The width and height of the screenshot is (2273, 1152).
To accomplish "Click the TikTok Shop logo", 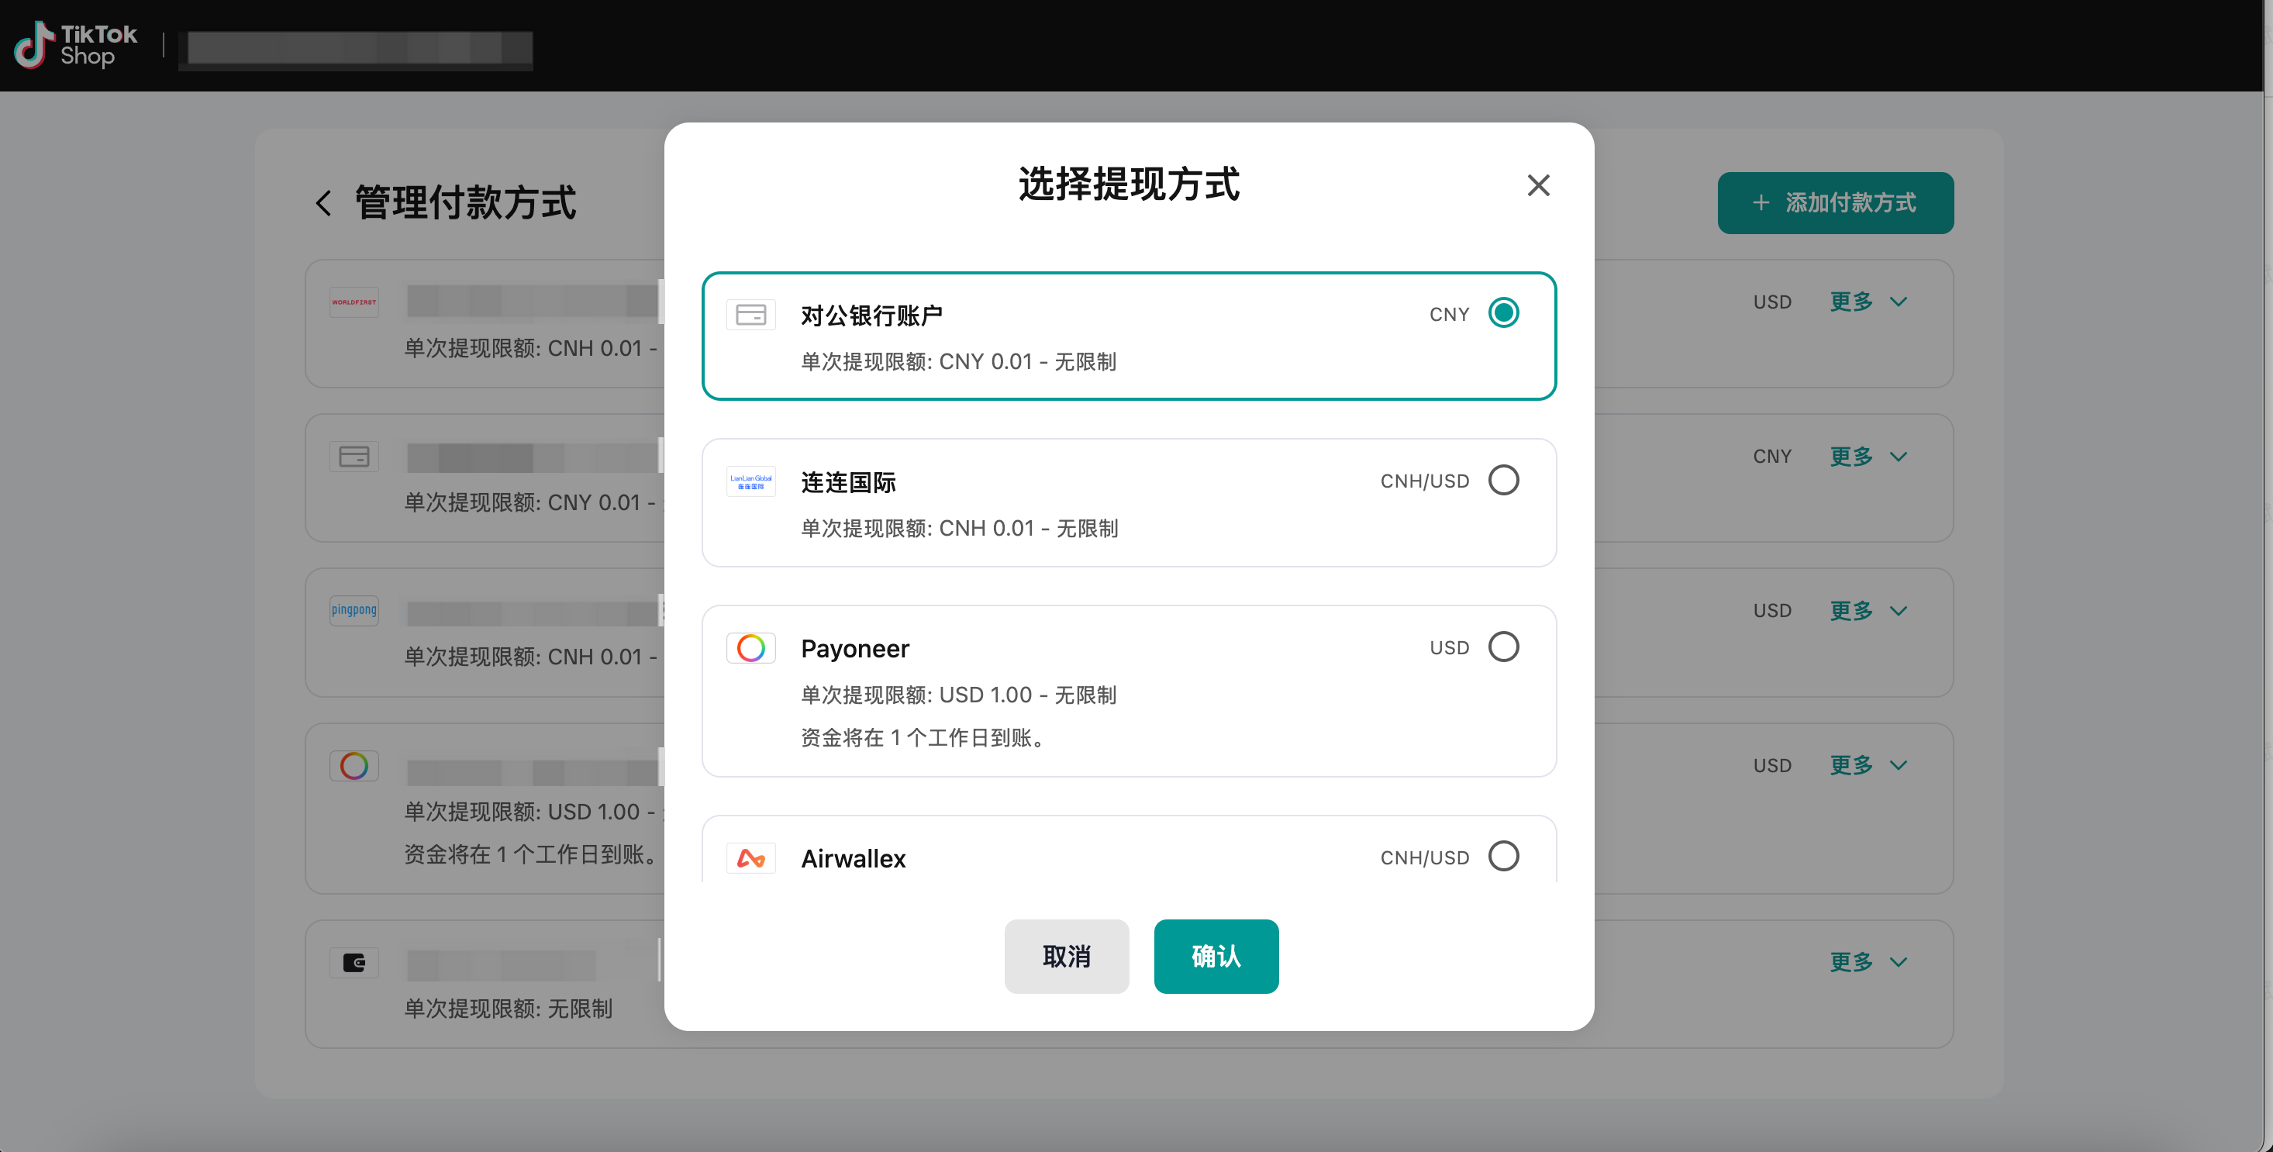I will (76, 45).
